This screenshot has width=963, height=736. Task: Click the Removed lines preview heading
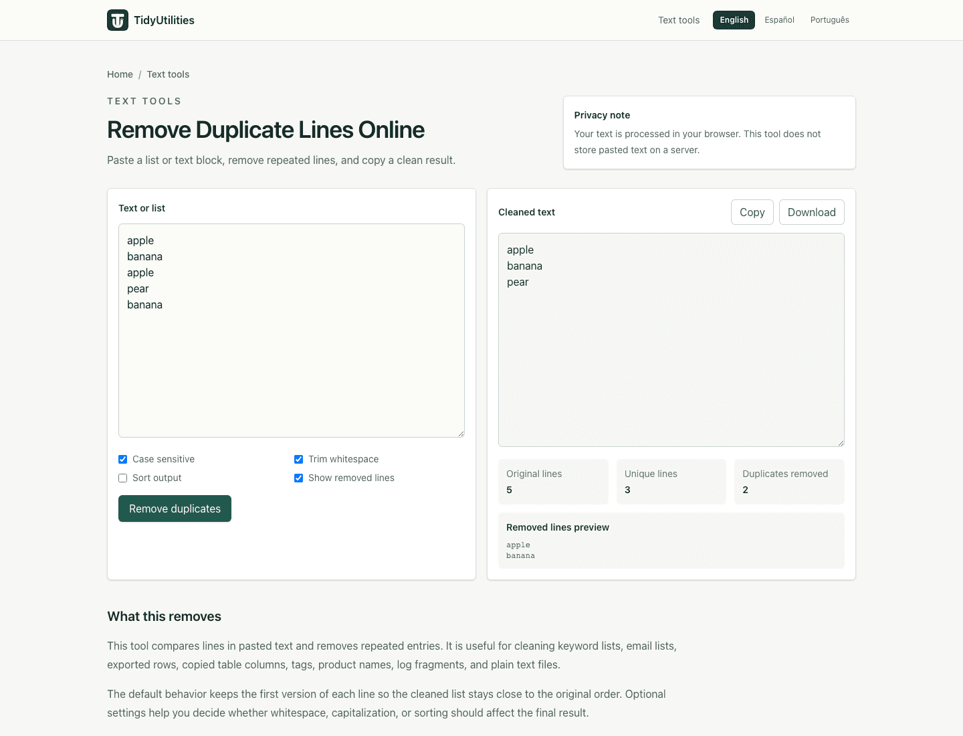558,527
